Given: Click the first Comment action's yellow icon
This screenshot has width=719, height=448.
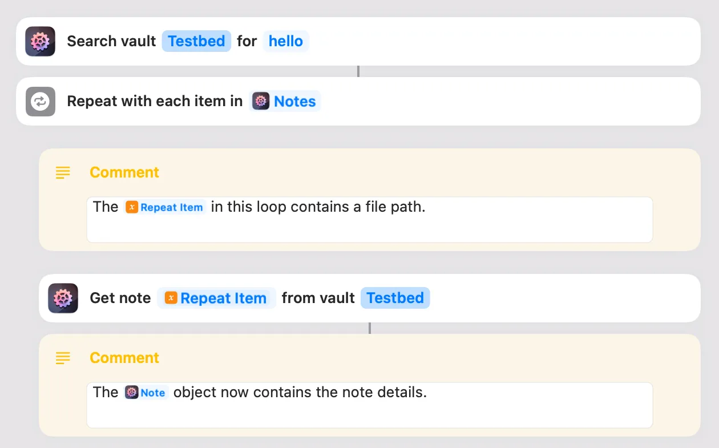Looking at the screenshot, I should click(63, 172).
